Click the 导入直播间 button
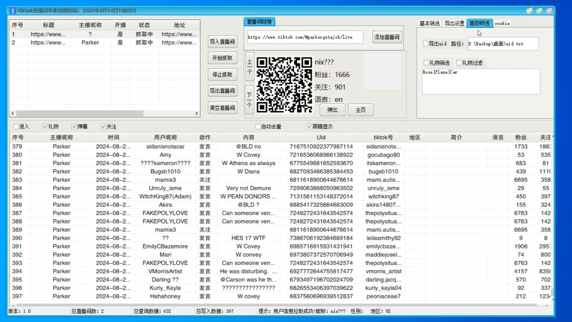This screenshot has width=572, height=322. (222, 42)
